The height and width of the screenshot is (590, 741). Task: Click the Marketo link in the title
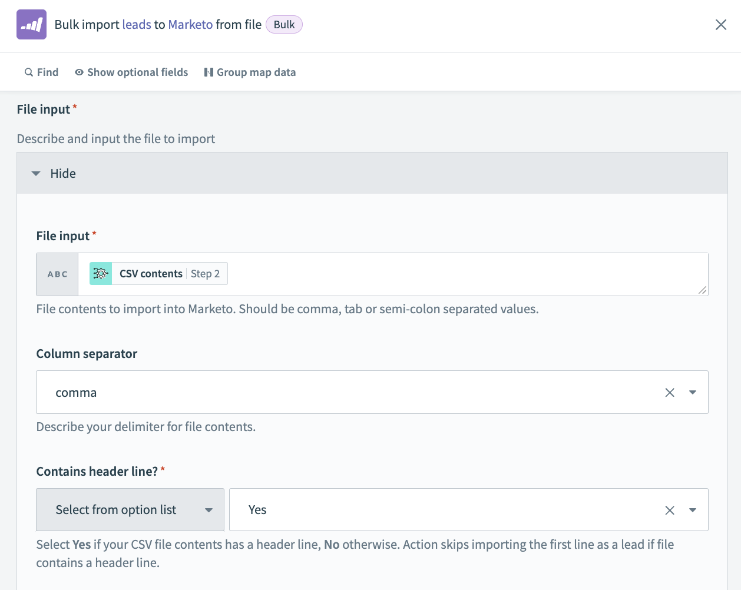tap(190, 25)
